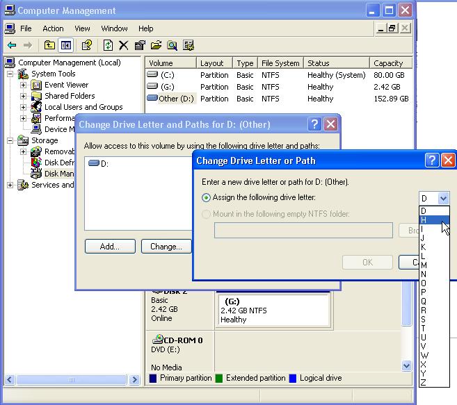Click CD-ROM 0 disc icon

[158, 339]
